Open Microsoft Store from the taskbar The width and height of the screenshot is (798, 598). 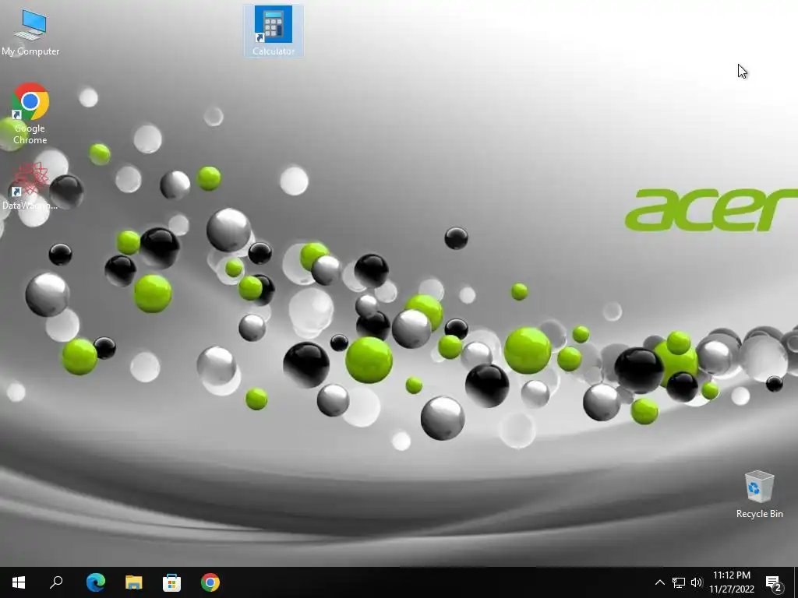pyautogui.click(x=172, y=582)
